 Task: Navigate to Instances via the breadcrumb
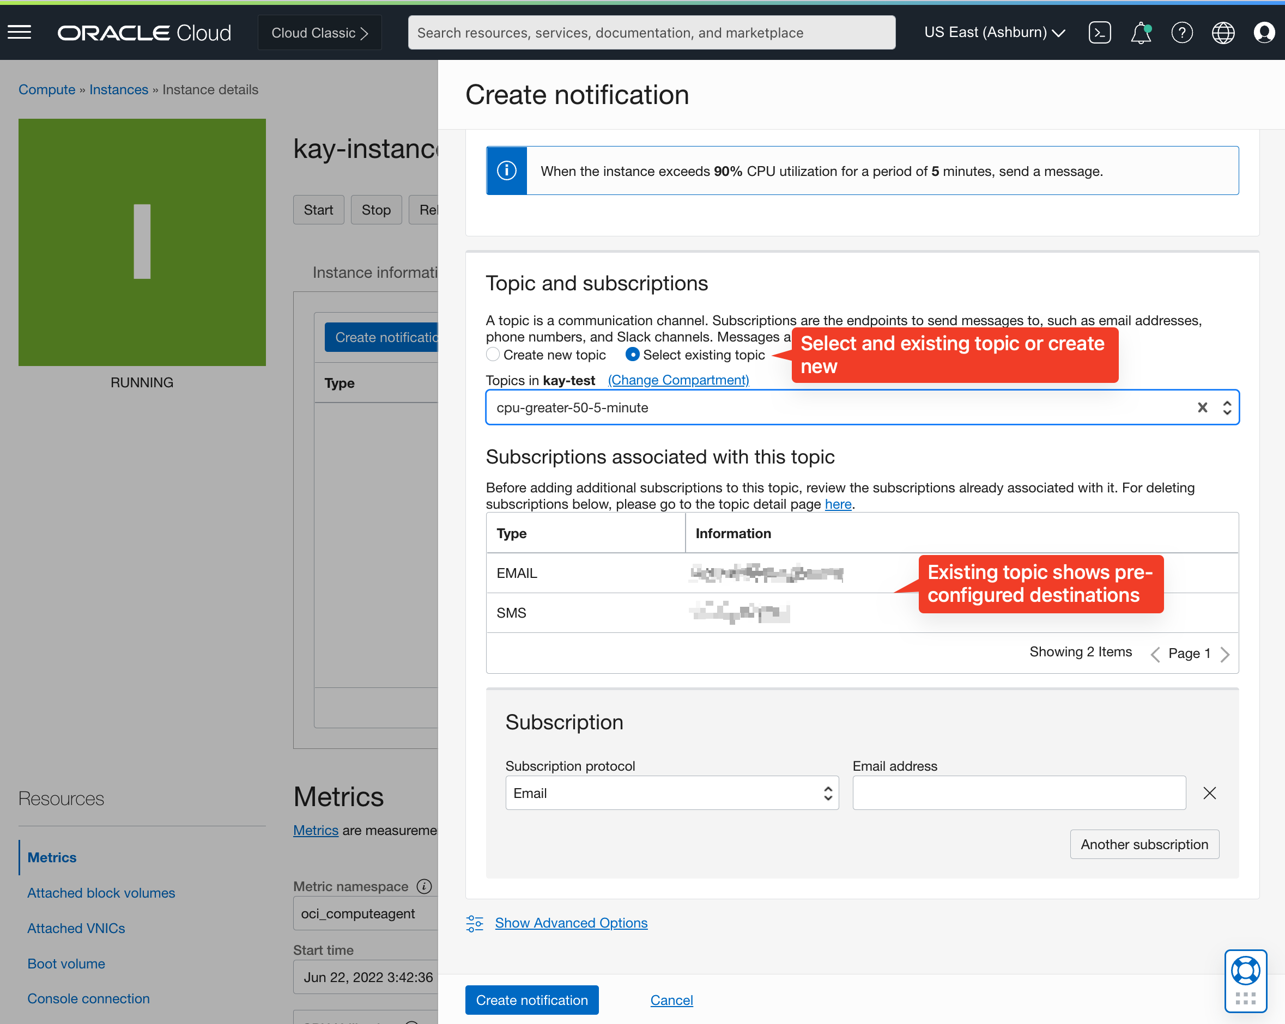pos(119,89)
